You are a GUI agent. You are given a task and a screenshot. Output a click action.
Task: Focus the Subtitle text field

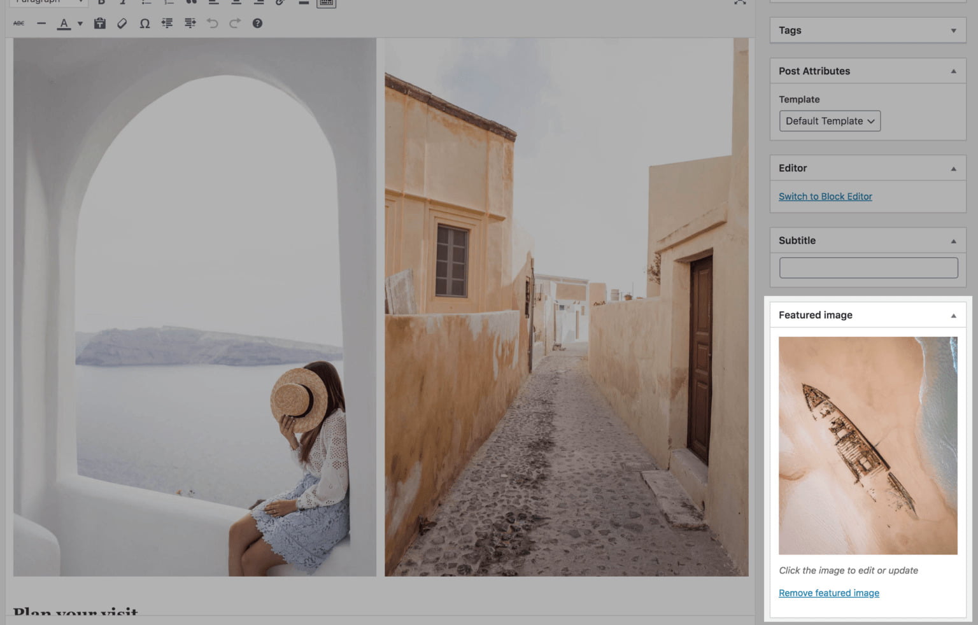868,268
